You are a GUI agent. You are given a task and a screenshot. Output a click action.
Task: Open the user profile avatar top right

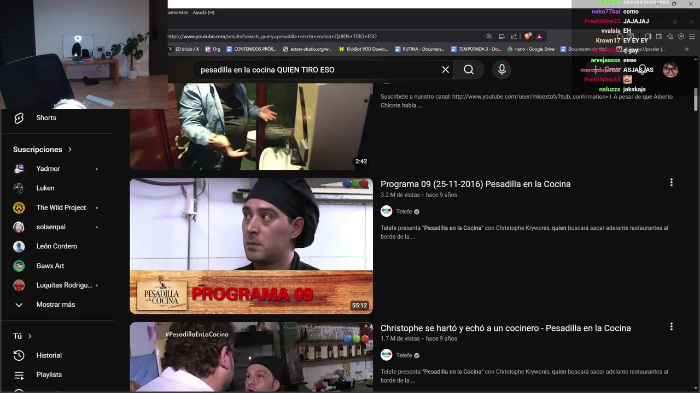click(x=670, y=70)
